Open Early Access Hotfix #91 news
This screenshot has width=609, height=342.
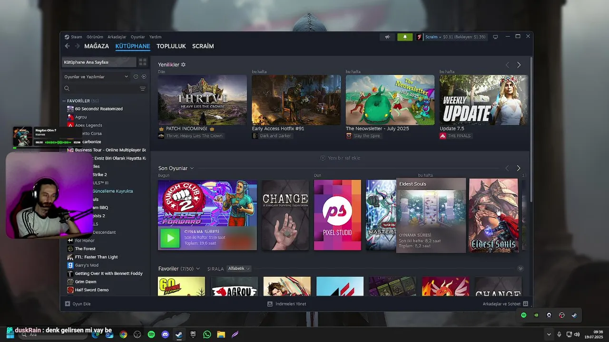(x=296, y=100)
